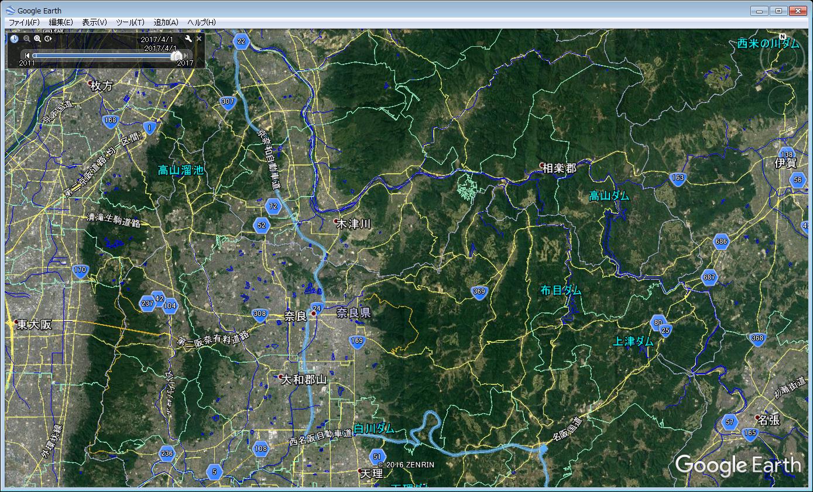The image size is (813, 492).
Task: Click the 奈良 city placemark
Action: tap(314, 314)
